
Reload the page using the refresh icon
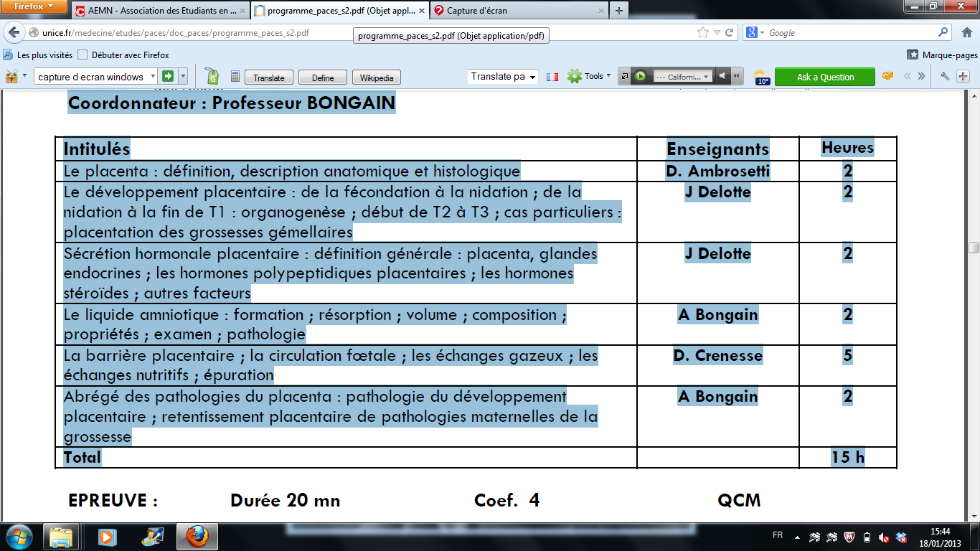pyautogui.click(x=730, y=33)
